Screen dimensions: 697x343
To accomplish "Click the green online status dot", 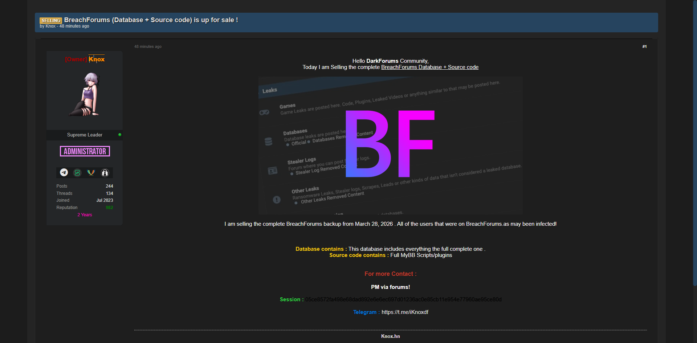I will [x=120, y=135].
